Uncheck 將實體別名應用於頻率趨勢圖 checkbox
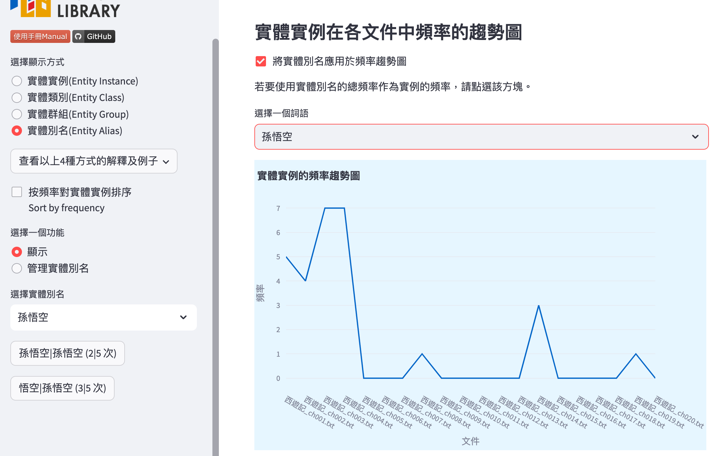The width and height of the screenshot is (716, 456). pyautogui.click(x=261, y=61)
